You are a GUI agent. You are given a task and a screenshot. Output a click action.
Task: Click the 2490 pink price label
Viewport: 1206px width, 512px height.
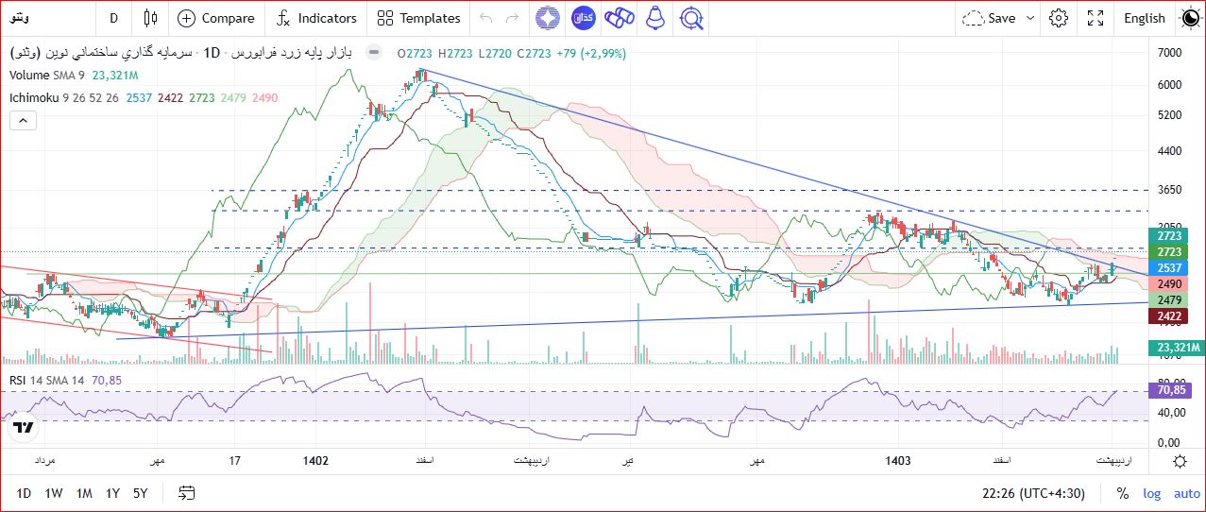tap(1169, 283)
